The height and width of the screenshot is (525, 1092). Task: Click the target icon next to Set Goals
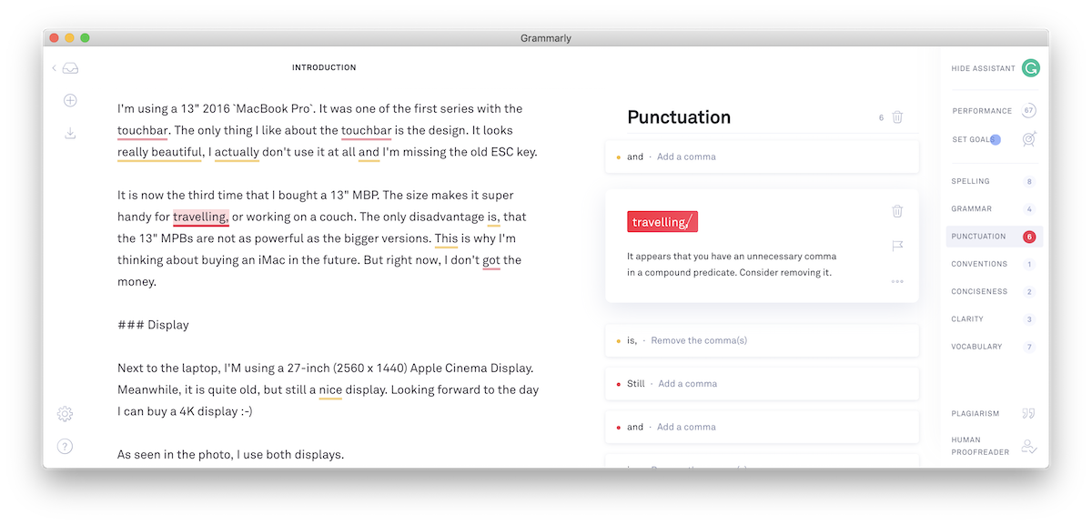pyautogui.click(x=1029, y=138)
